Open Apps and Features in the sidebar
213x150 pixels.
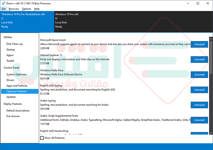17,86
